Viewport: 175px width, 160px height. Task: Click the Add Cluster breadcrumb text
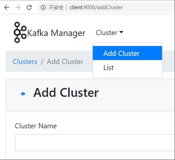pos(65,62)
